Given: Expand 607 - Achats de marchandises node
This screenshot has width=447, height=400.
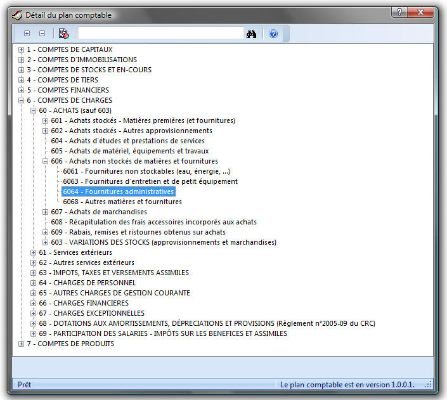Looking at the screenshot, I should [46, 212].
